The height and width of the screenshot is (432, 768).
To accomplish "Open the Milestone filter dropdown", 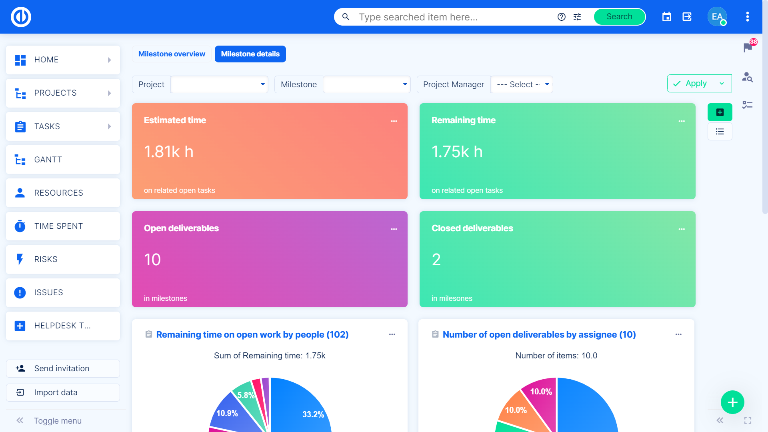I will (366, 84).
